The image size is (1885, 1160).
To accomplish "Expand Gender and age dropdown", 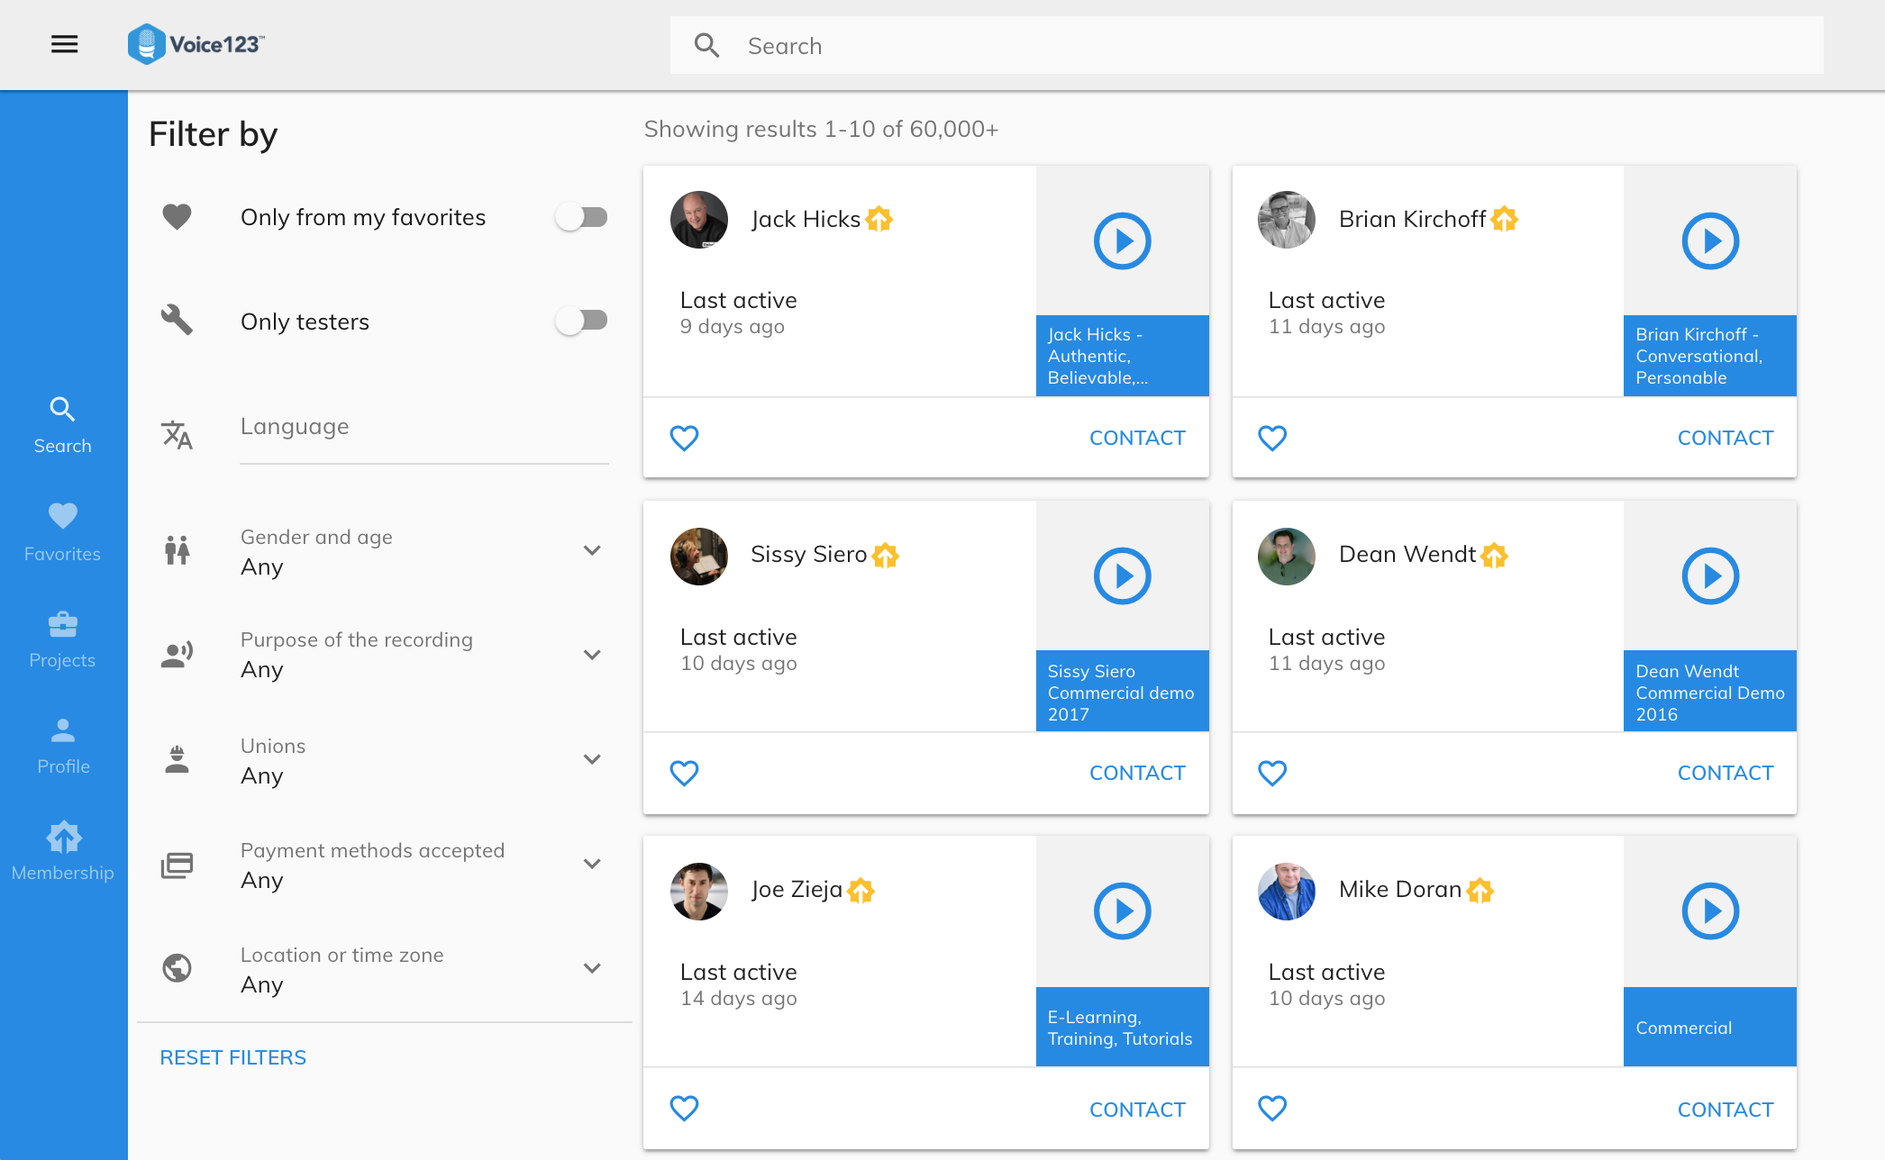I will coord(592,550).
